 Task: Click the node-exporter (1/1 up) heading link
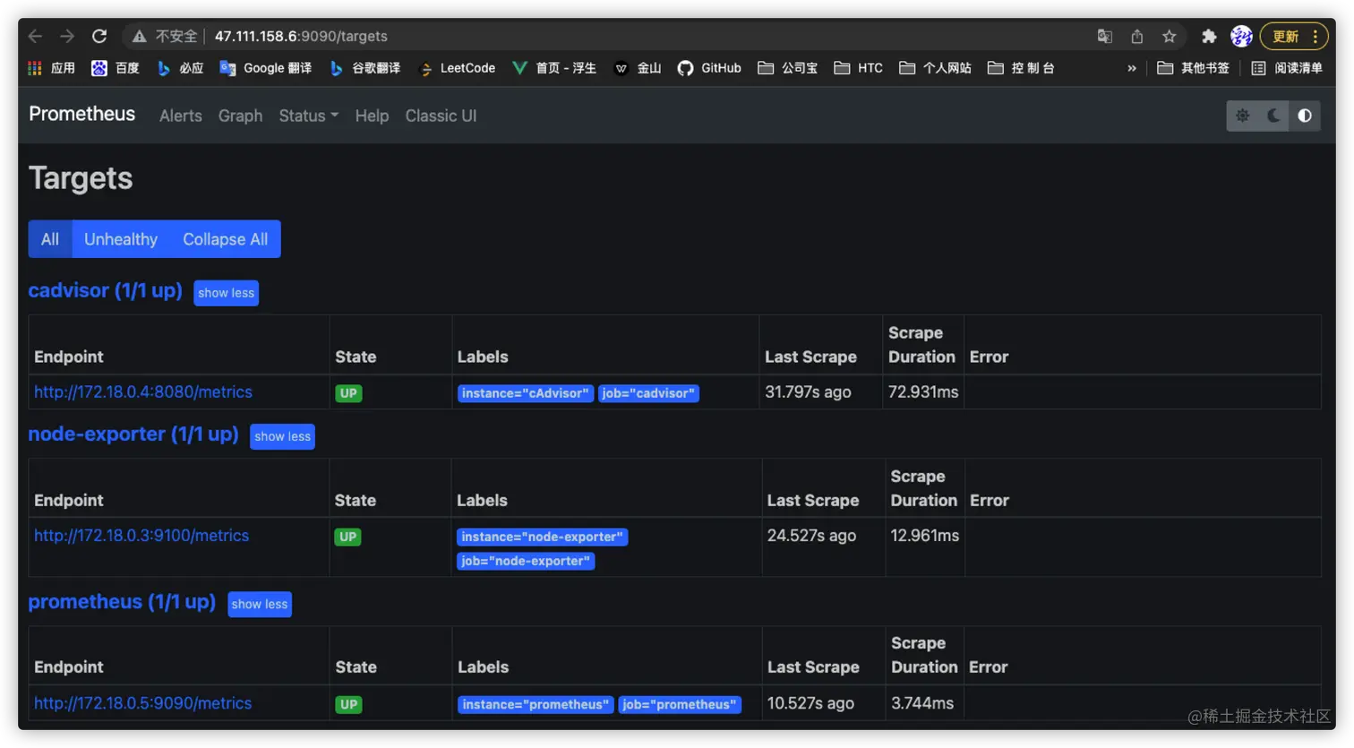coord(133,434)
